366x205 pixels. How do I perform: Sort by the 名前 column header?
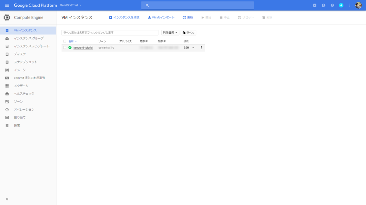72,41
